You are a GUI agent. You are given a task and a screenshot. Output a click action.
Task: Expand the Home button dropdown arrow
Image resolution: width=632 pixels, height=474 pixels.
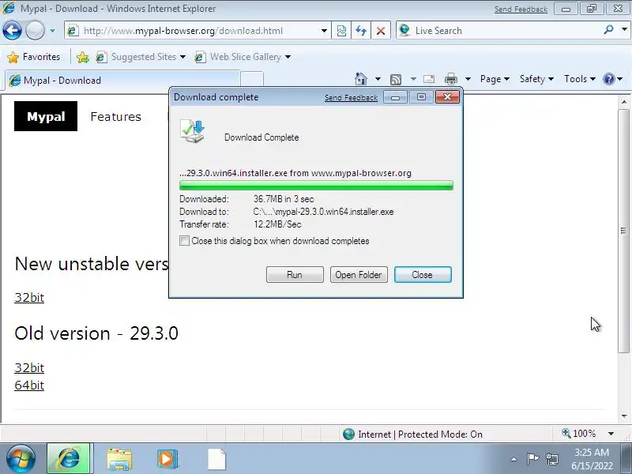click(x=378, y=79)
